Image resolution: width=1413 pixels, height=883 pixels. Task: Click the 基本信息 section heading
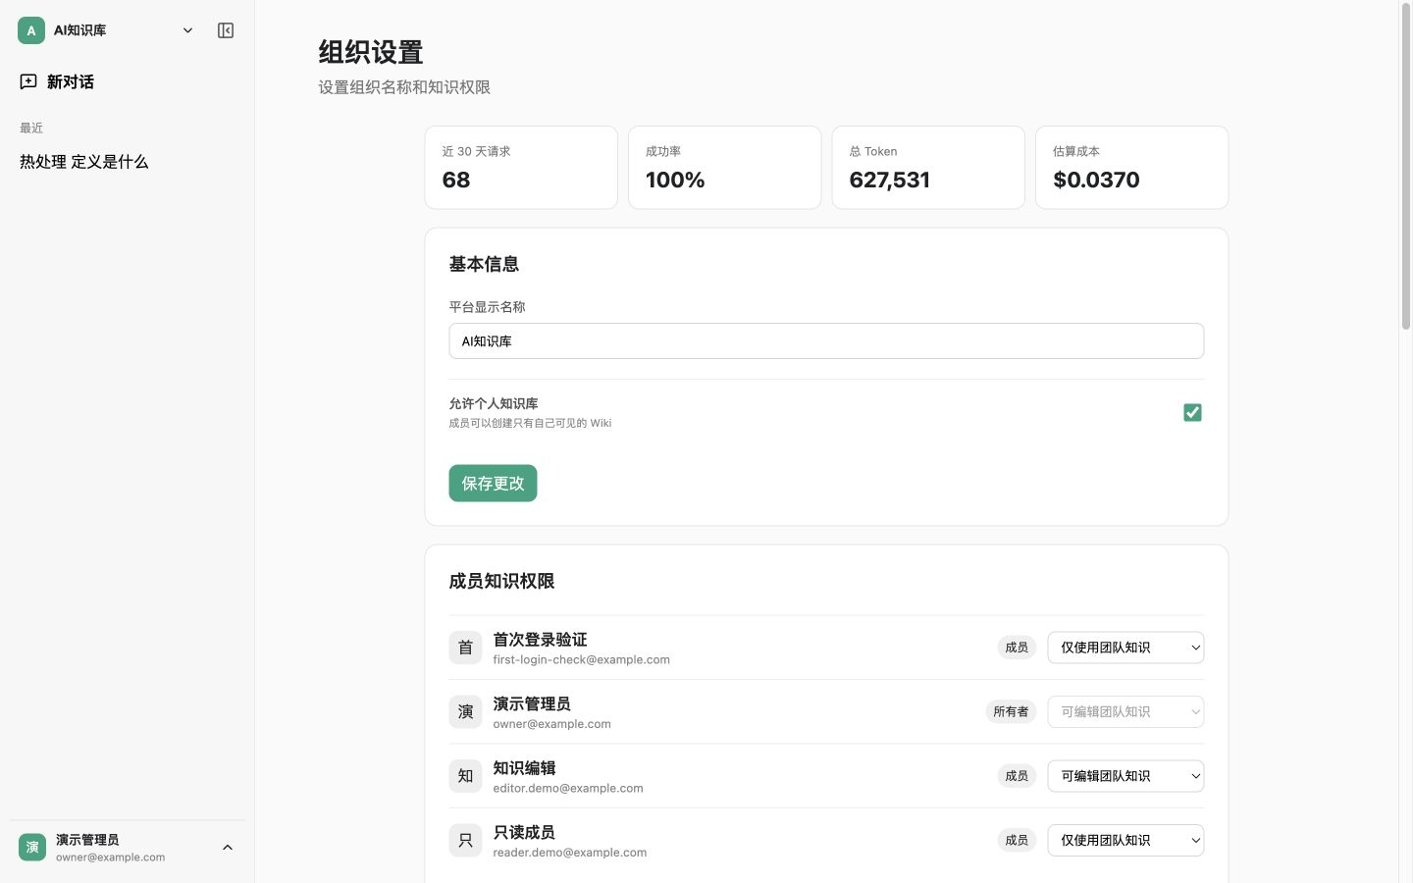(484, 264)
